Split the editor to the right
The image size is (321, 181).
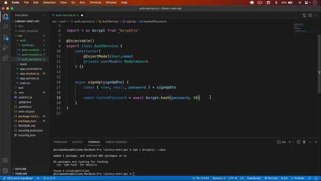(310, 16)
